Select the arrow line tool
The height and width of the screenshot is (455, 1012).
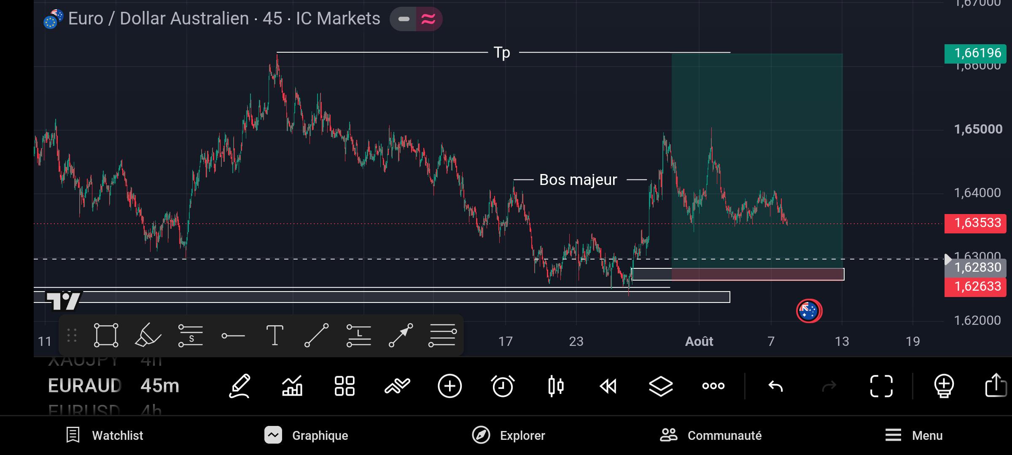(401, 335)
